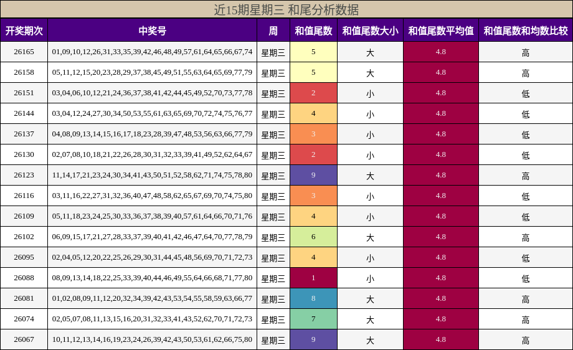Click winning numbers starting 03,11,16,22,27
The image size is (573, 350).
[153, 196]
